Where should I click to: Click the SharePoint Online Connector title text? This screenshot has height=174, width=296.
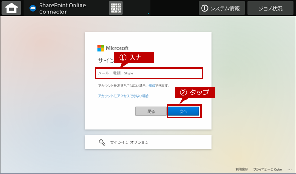(x=62, y=8)
